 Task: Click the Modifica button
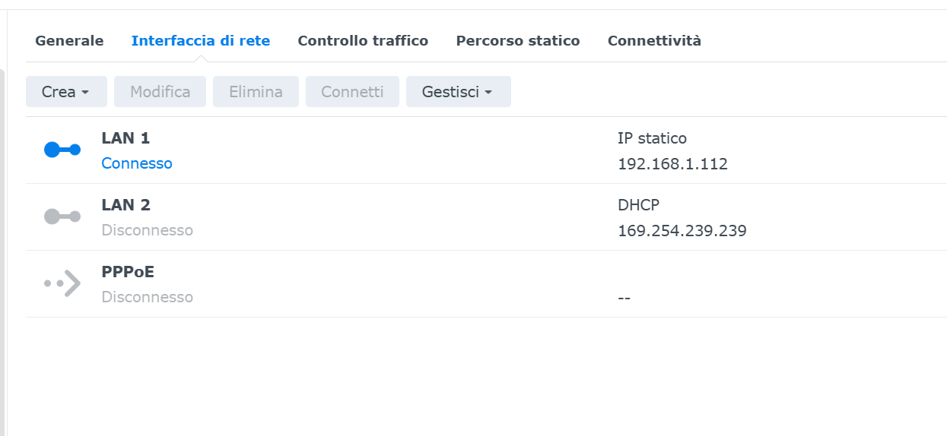(x=160, y=92)
